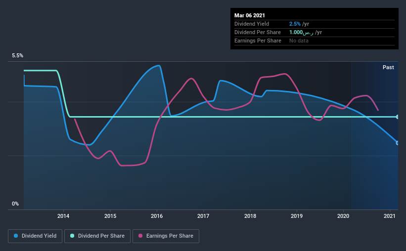Select the blue Dividend Yield endpoint marker
406x251 pixels.
pos(398,143)
